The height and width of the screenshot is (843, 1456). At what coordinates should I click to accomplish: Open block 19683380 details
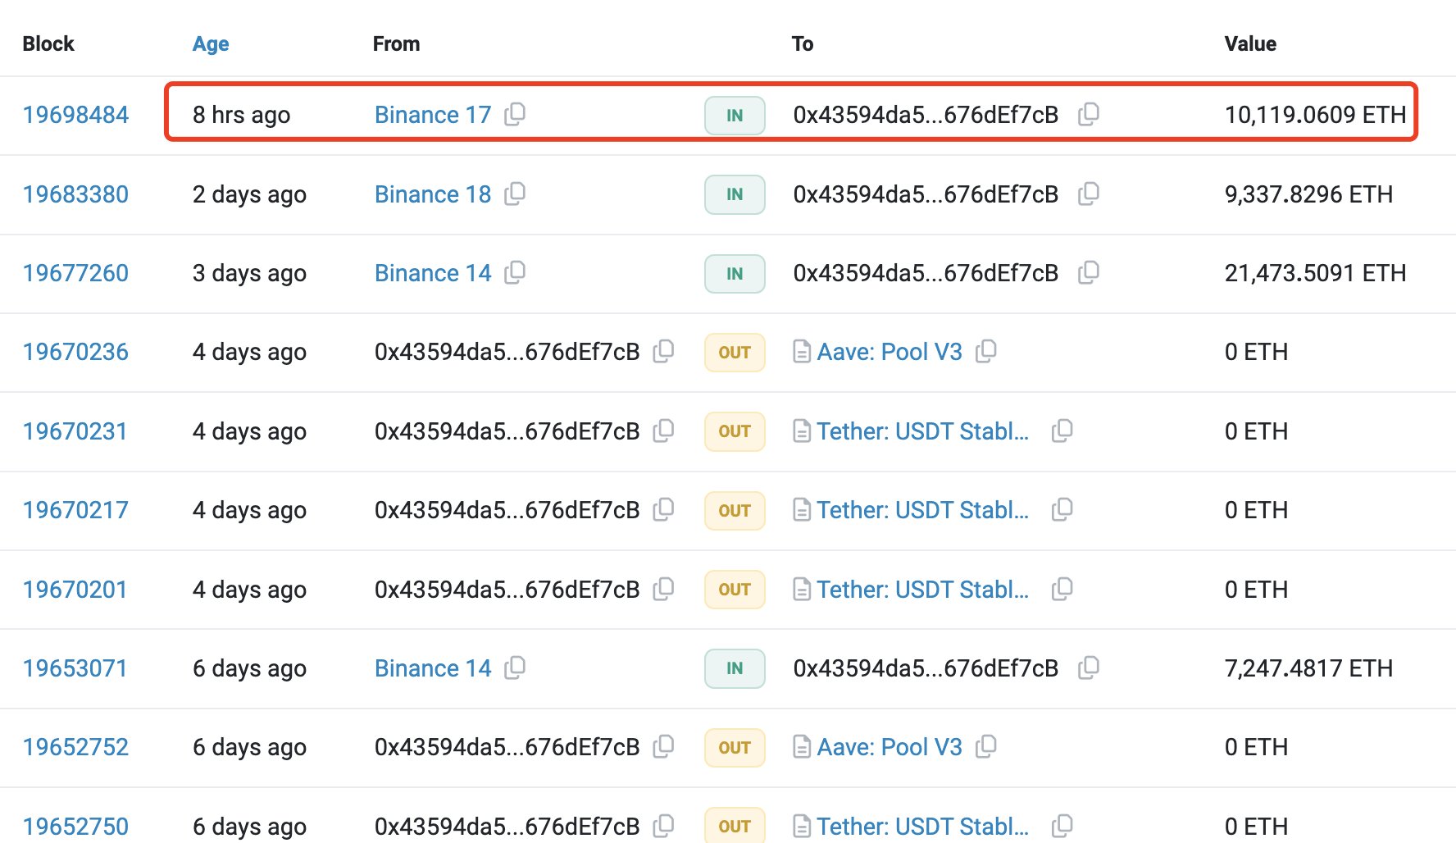75,194
